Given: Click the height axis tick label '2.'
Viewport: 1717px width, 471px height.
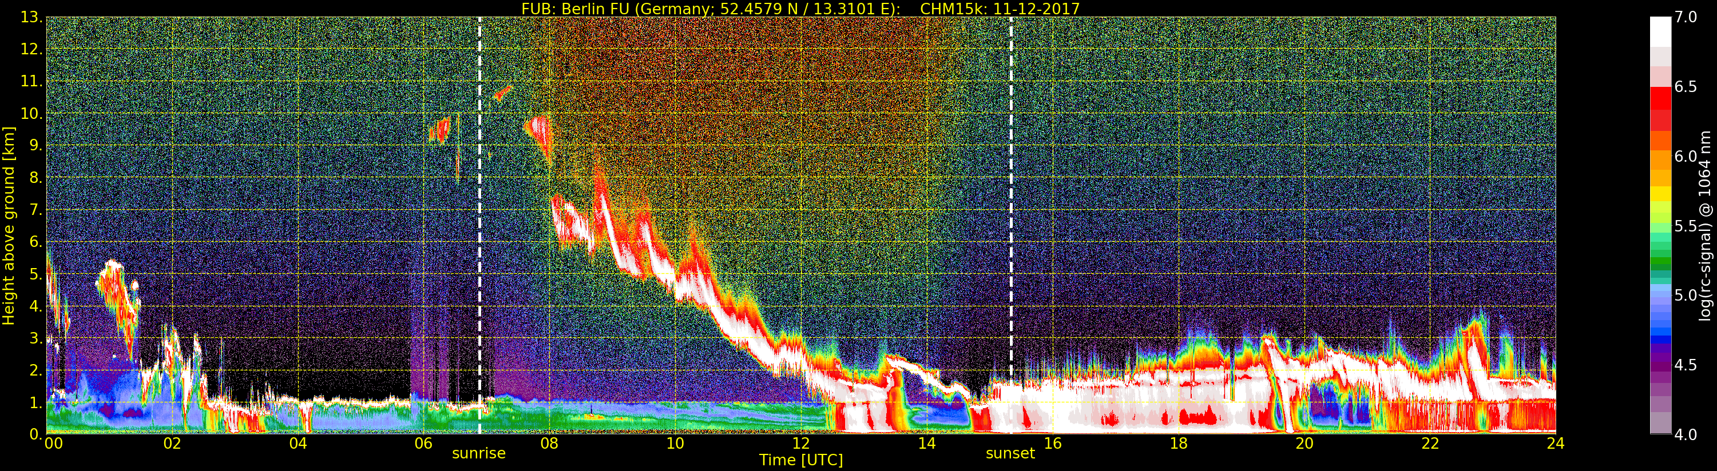Looking at the screenshot, I should click(36, 370).
